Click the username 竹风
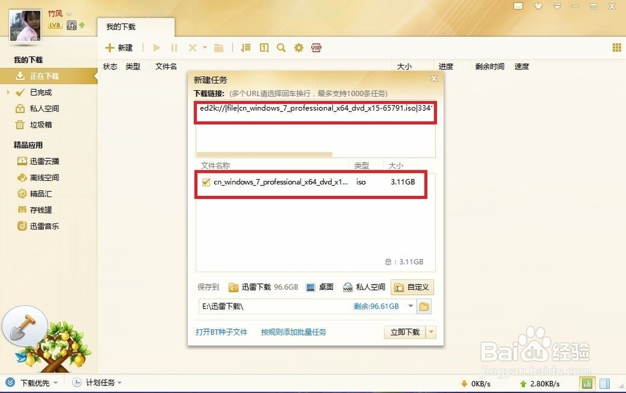 point(55,14)
